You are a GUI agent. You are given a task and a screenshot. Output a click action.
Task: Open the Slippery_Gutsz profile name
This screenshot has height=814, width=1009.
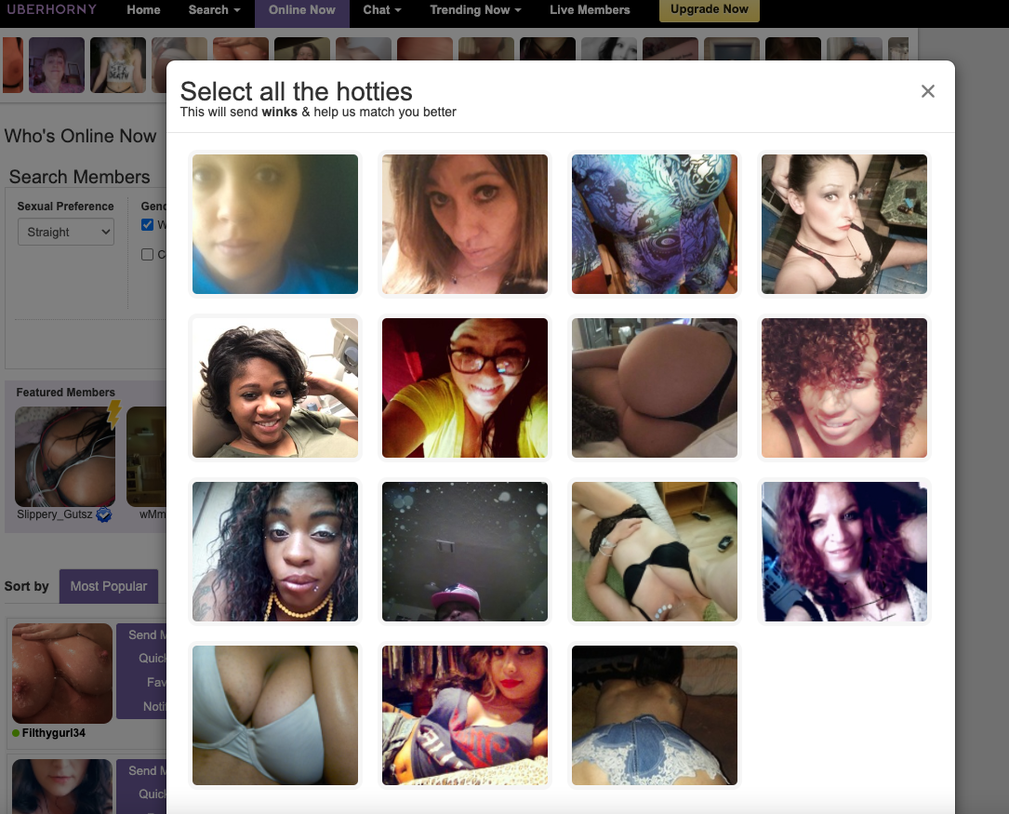(x=55, y=514)
